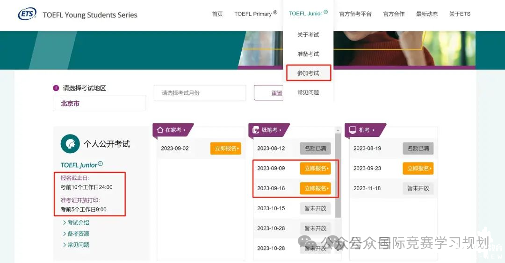
Task: Select 参加考试 in the dropdown menu
Action: pos(308,73)
